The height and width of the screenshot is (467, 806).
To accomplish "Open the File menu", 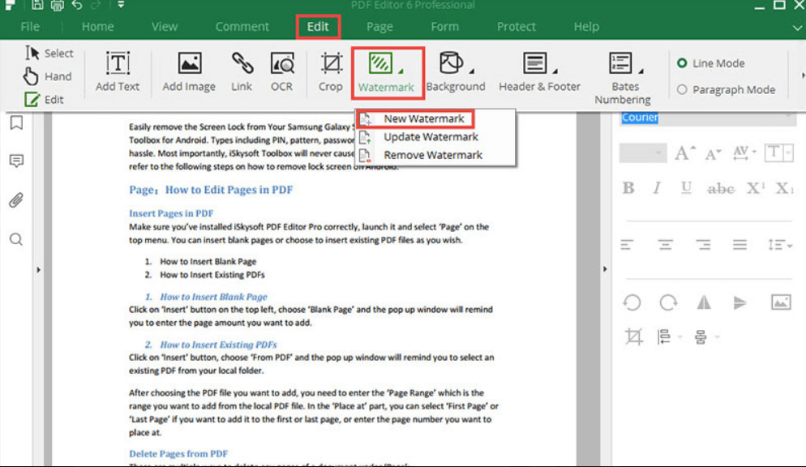I will point(30,27).
